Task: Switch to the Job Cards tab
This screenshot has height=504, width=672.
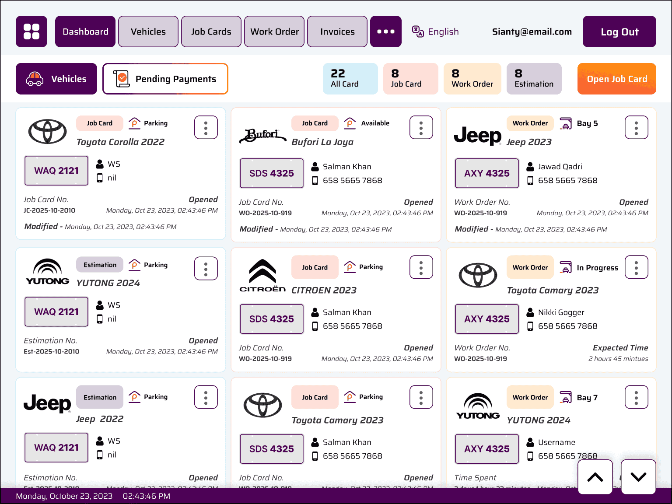Action: pos(211,31)
